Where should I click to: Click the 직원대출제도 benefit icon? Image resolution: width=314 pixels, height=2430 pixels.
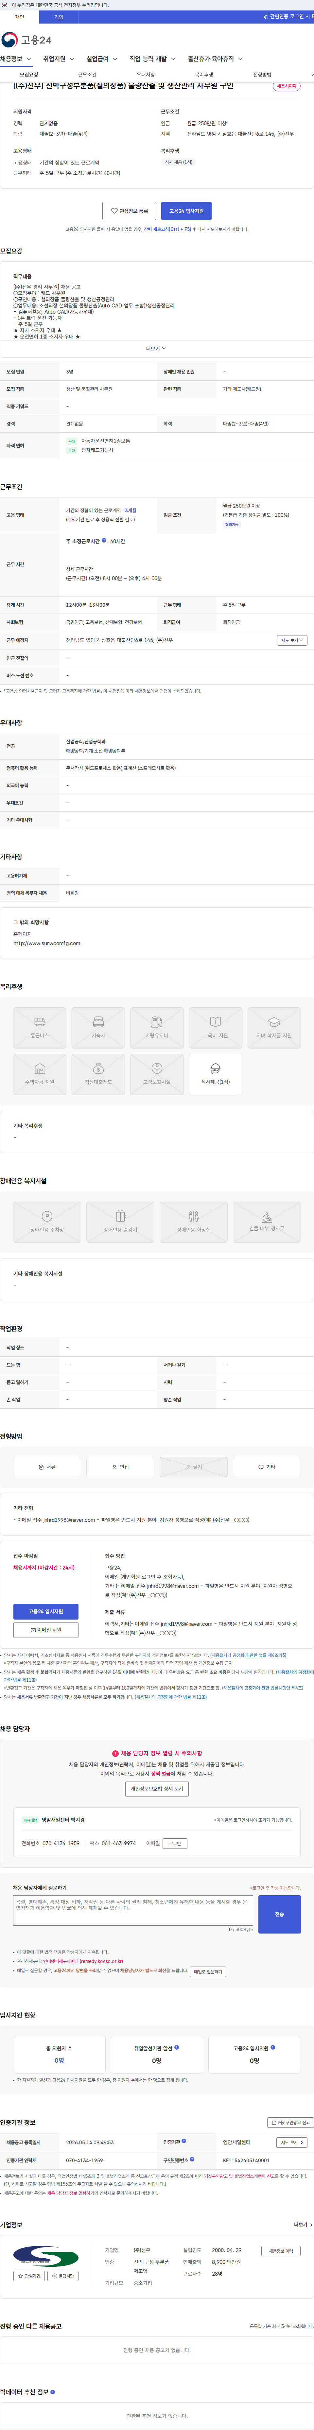(98, 1074)
